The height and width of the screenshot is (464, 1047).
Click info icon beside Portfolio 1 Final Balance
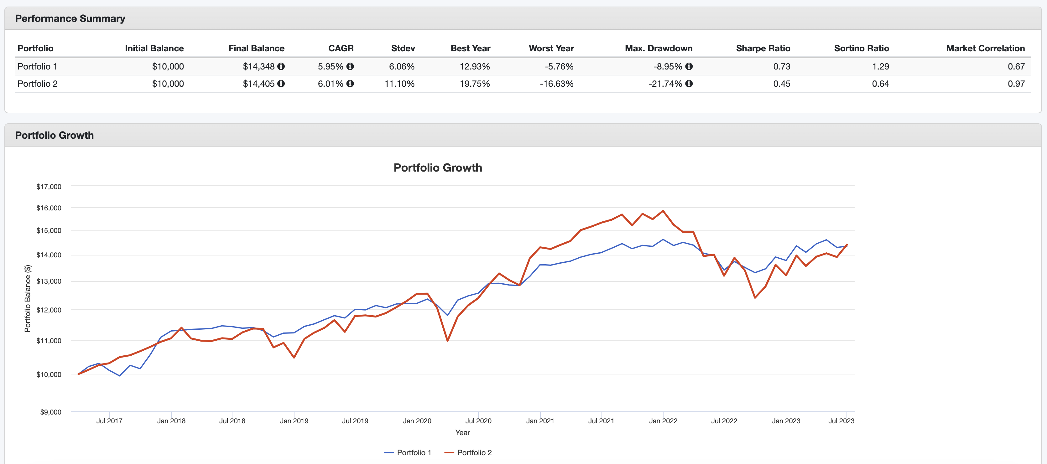[x=281, y=66]
